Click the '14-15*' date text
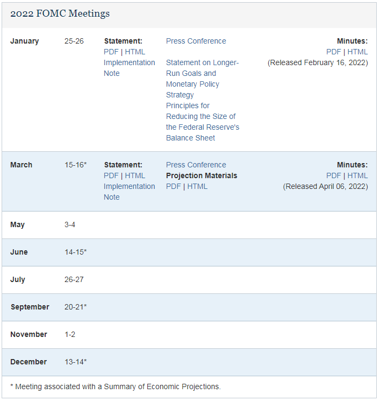The image size is (380, 401). [76, 252]
